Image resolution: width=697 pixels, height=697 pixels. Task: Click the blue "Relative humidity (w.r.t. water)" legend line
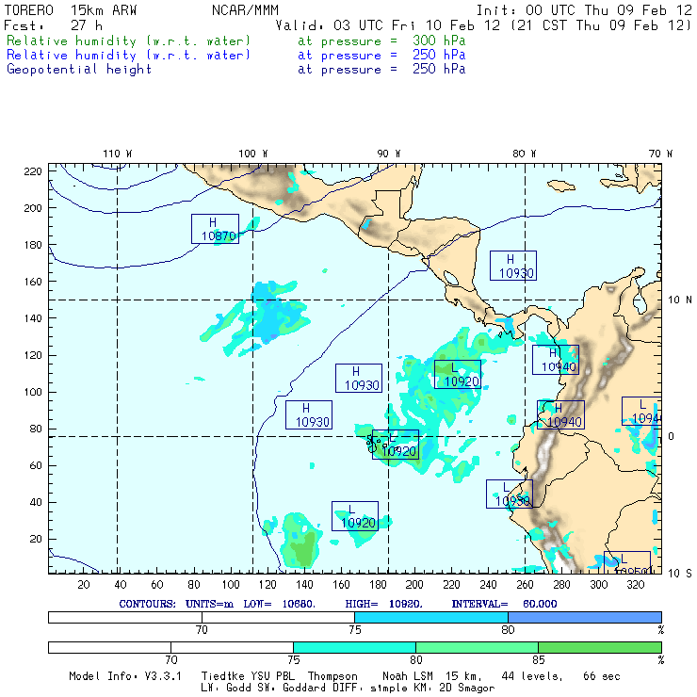coord(128,56)
